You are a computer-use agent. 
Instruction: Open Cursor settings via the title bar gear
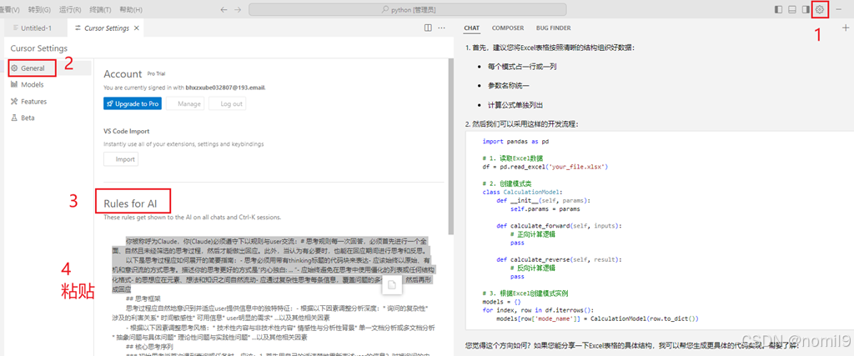(820, 9)
